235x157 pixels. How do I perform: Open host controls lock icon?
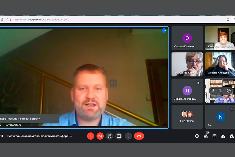232,136
